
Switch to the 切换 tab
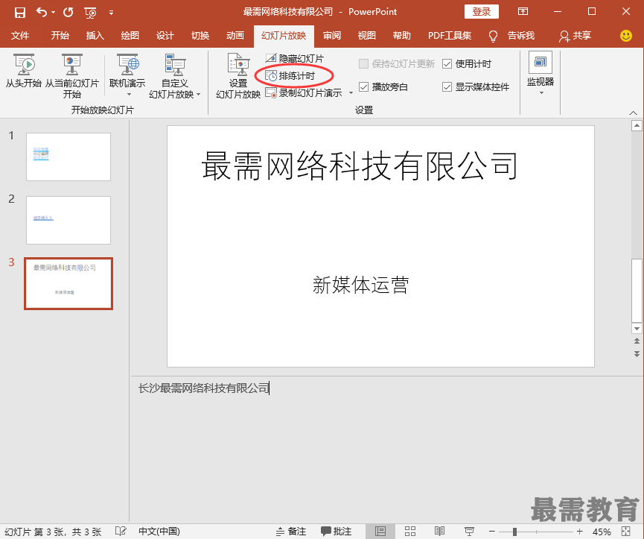pyautogui.click(x=200, y=36)
